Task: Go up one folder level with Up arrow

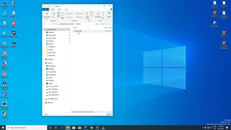Action: click(53, 24)
